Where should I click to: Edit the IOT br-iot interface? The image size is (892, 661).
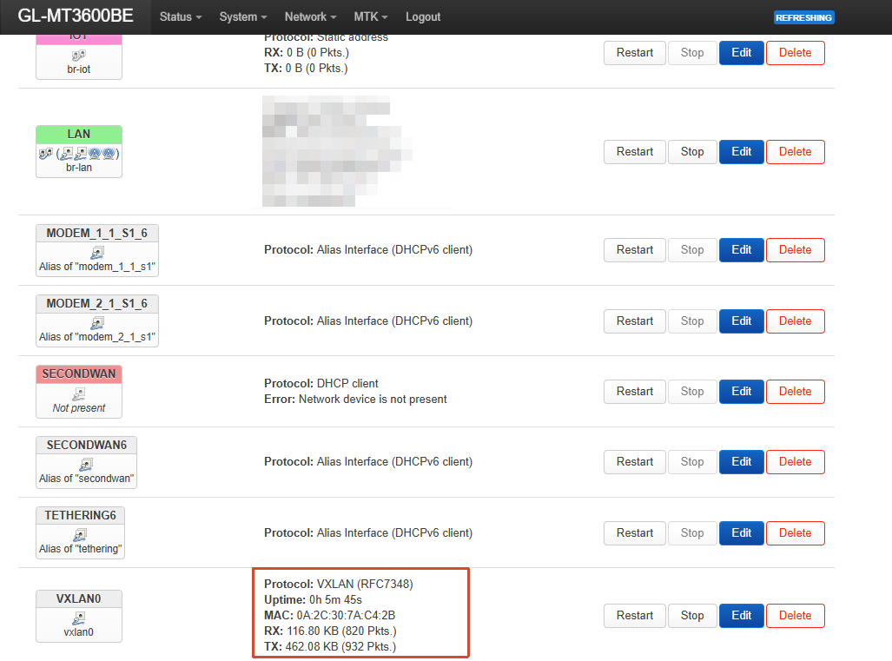click(741, 53)
